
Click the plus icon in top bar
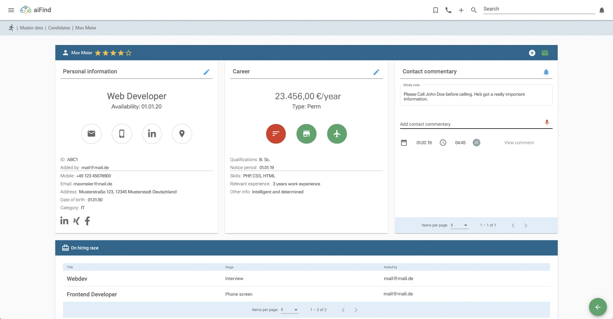[x=461, y=10]
